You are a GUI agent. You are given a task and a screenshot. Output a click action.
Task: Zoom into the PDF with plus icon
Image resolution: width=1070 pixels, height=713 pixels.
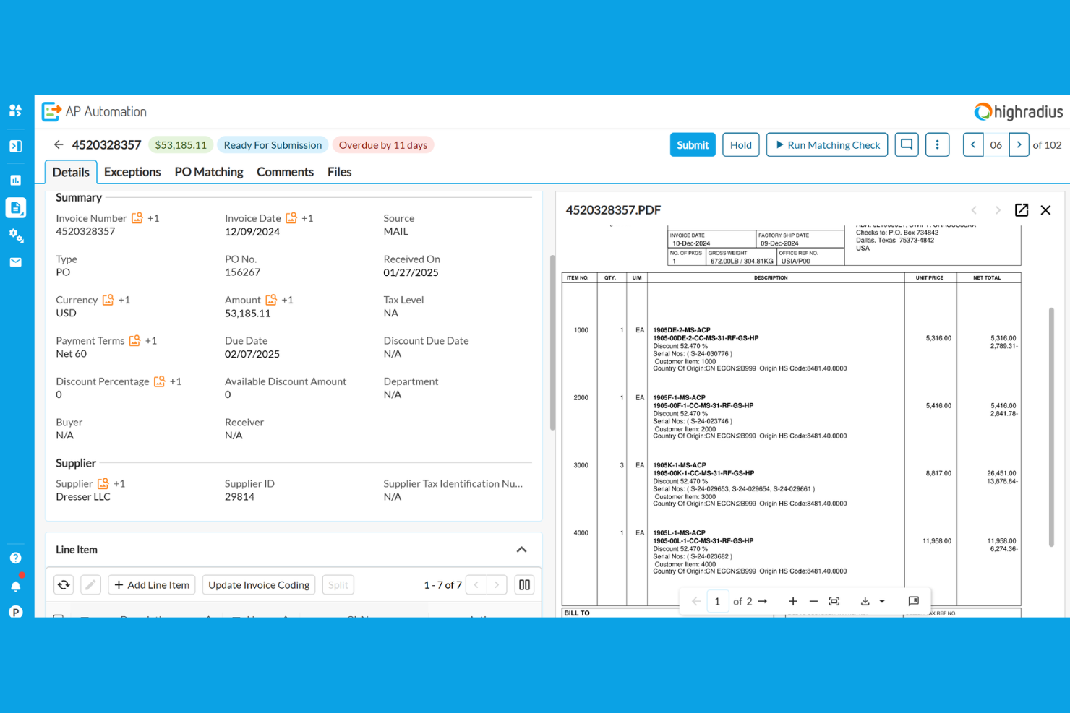(x=793, y=600)
